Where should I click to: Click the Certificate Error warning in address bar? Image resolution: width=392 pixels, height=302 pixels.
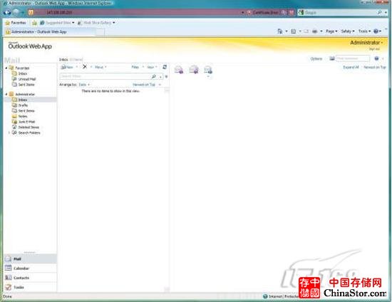click(263, 12)
